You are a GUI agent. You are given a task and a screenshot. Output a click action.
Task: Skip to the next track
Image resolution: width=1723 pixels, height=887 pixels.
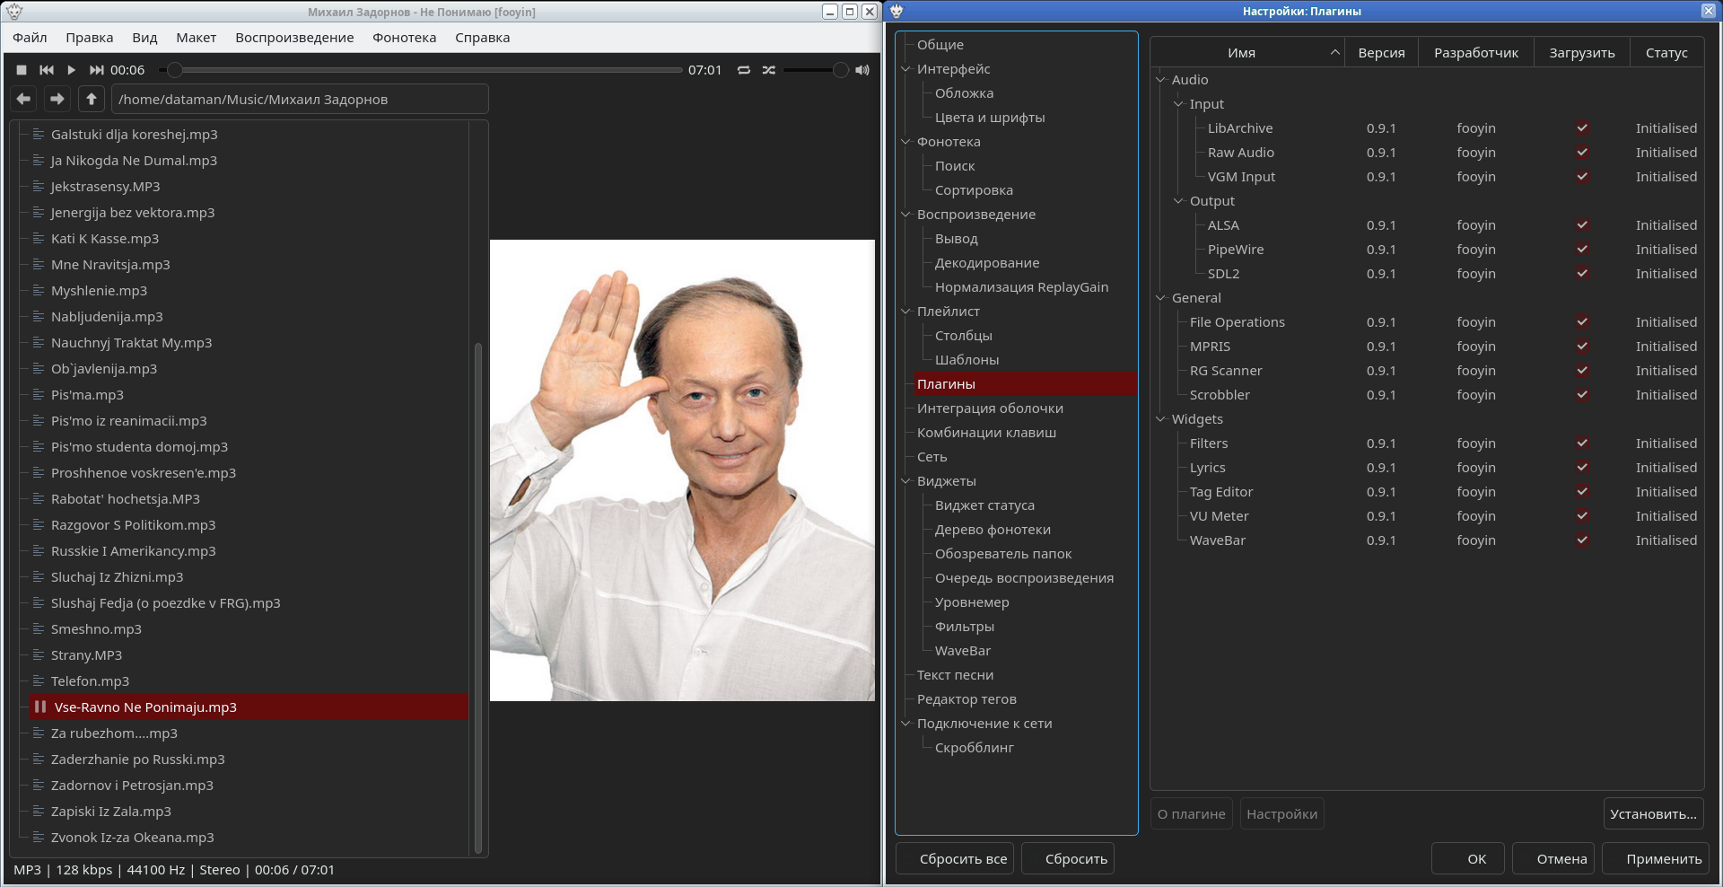(x=96, y=70)
